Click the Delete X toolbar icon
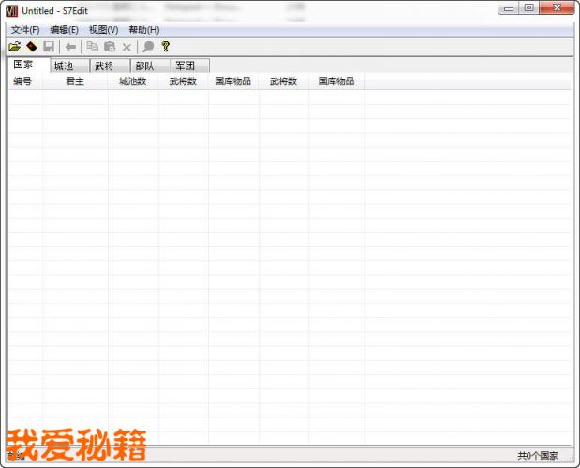The image size is (580, 468). (126, 47)
